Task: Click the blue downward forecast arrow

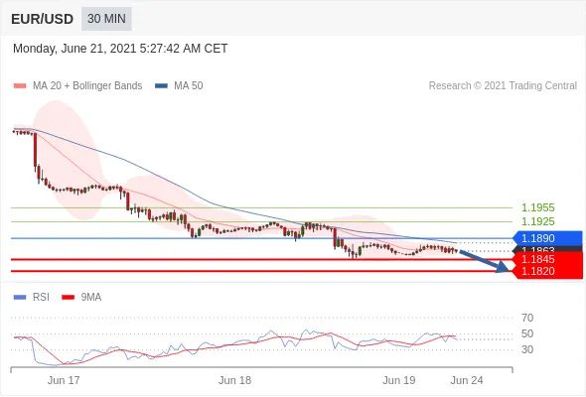Action: (x=484, y=261)
